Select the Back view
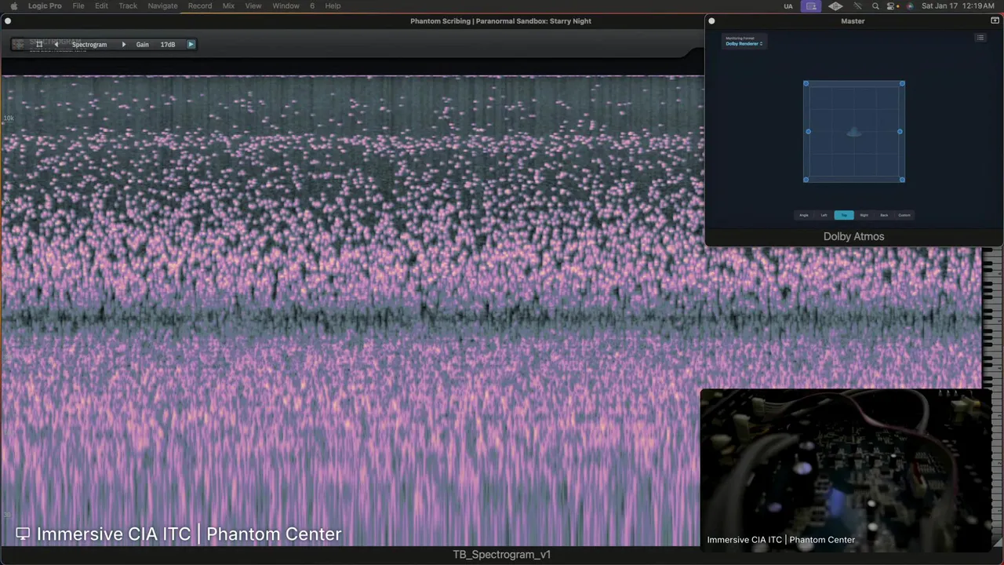The height and width of the screenshot is (565, 1004). (x=884, y=215)
